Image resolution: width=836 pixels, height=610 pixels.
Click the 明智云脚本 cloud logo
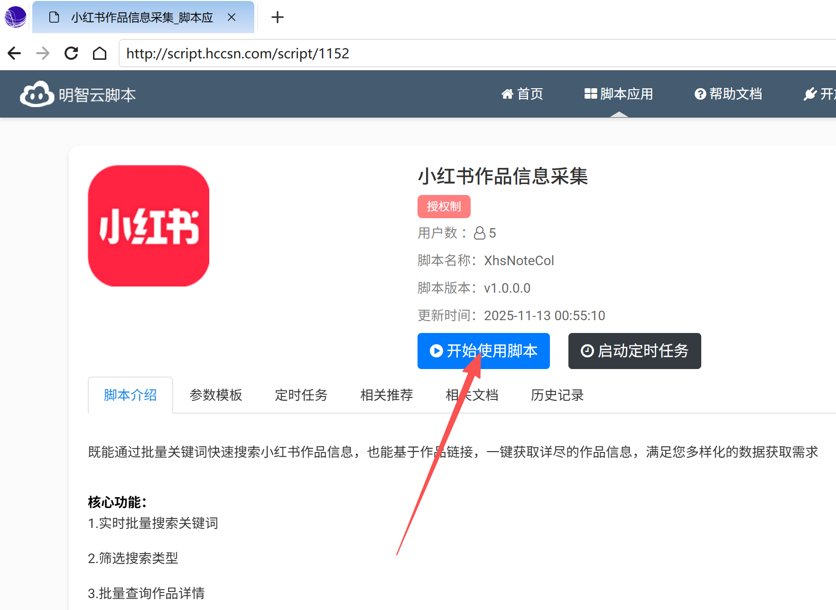(37, 94)
